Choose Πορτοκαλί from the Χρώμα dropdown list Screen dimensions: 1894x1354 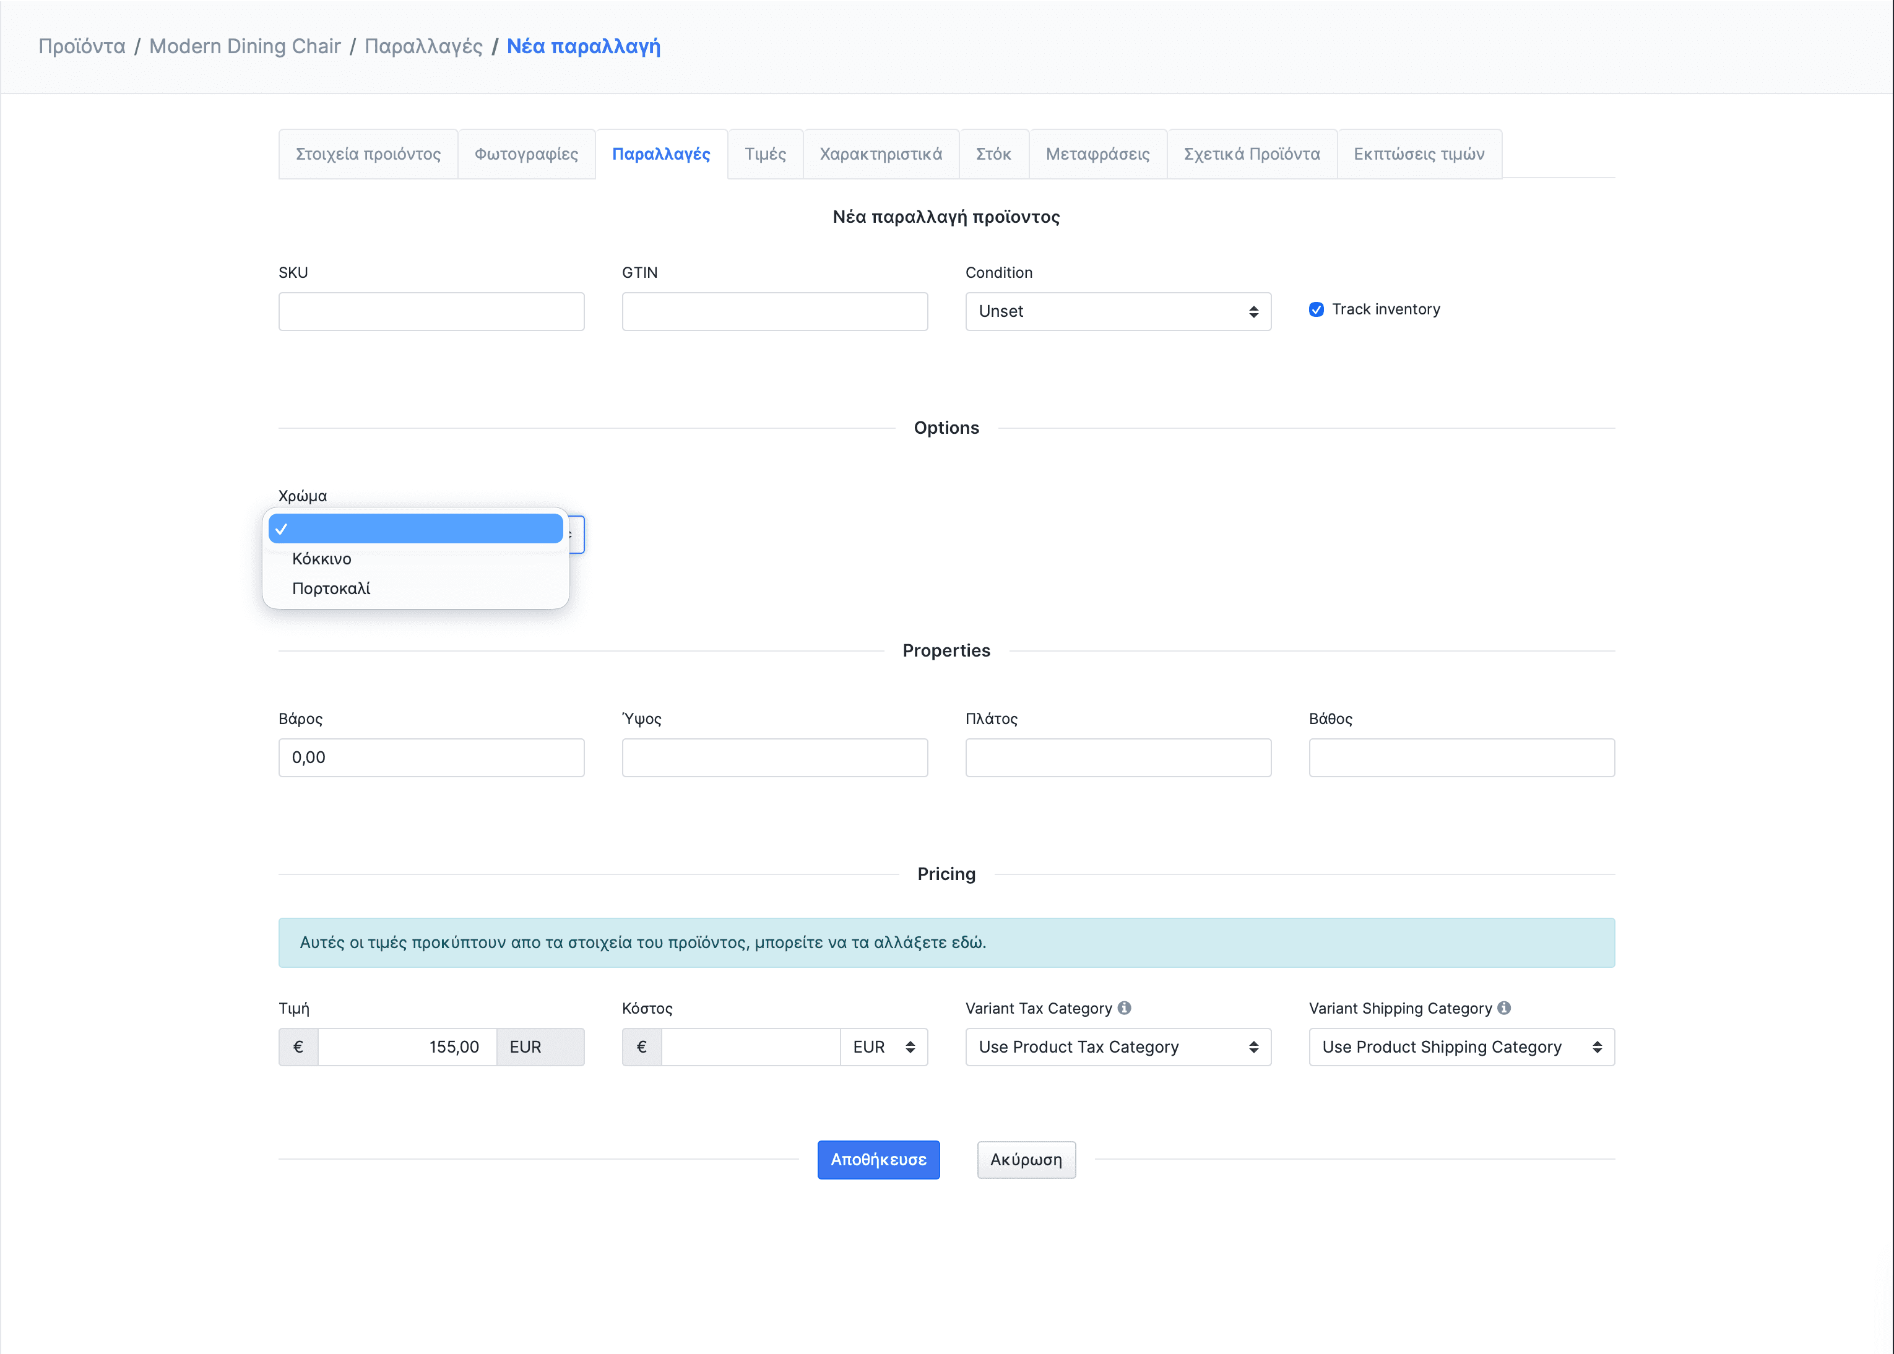point(331,589)
